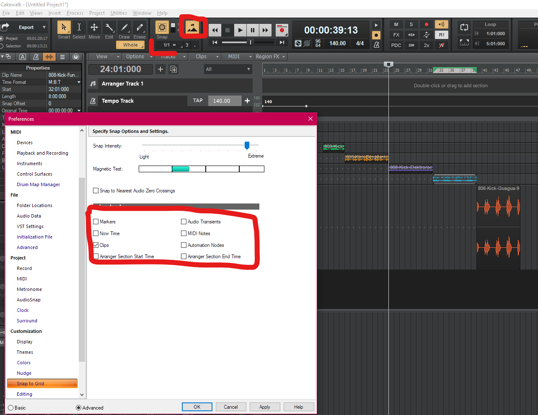Select the Select tool
Image resolution: width=538 pixels, height=415 pixels.
coord(79,27)
